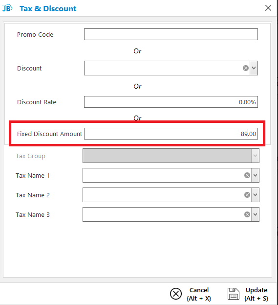
Task: Expand the Tax Name 1 dropdown
Action: tap(256, 175)
